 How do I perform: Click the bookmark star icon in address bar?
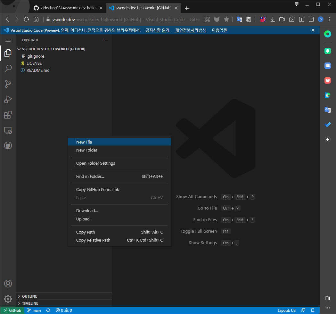pos(226,20)
